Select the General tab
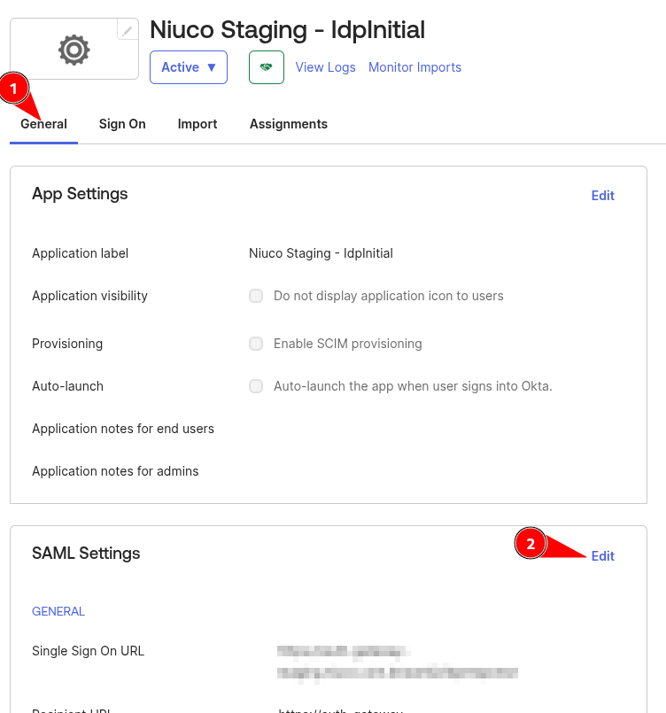The width and height of the screenshot is (666, 713). [43, 124]
